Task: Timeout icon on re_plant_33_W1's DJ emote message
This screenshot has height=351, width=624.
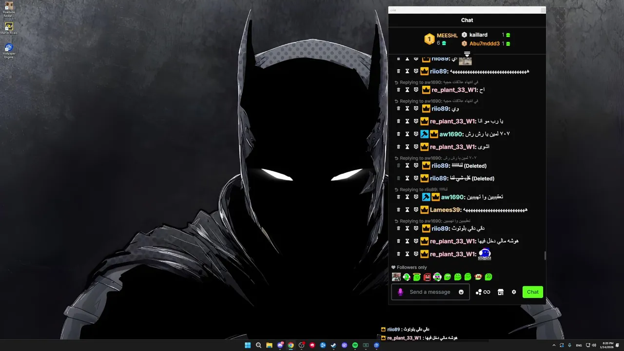Action: click(x=407, y=254)
